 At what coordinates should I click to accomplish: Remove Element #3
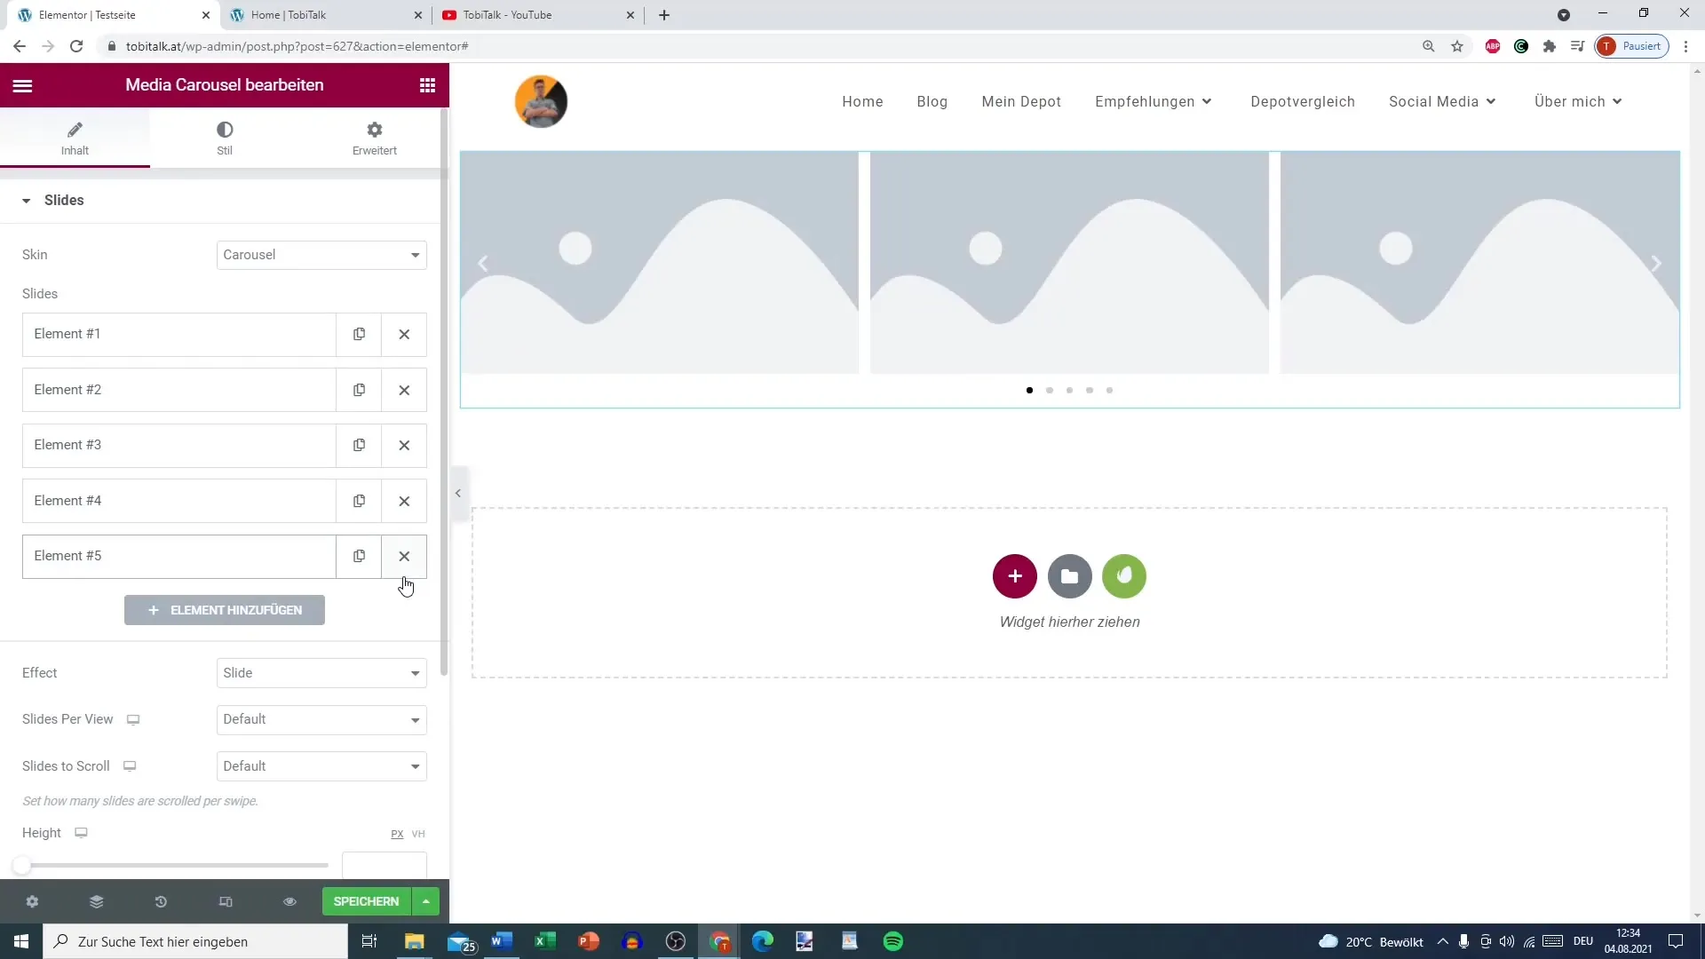point(404,445)
